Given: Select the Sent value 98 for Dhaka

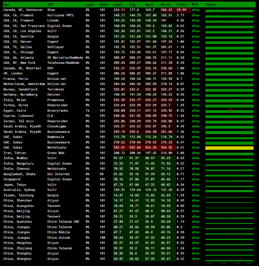Looking at the screenshot, I should coord(102,174).
